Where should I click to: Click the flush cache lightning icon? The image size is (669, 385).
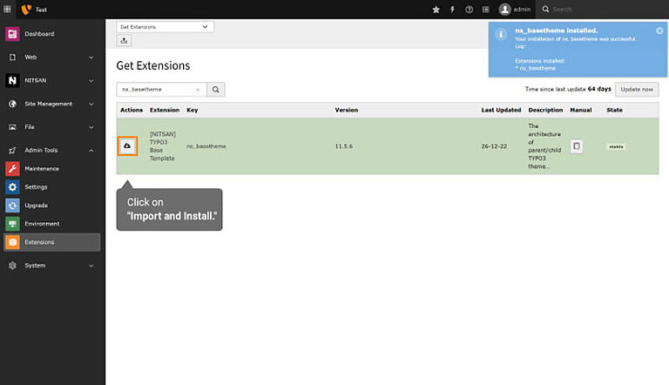(451, 9)
